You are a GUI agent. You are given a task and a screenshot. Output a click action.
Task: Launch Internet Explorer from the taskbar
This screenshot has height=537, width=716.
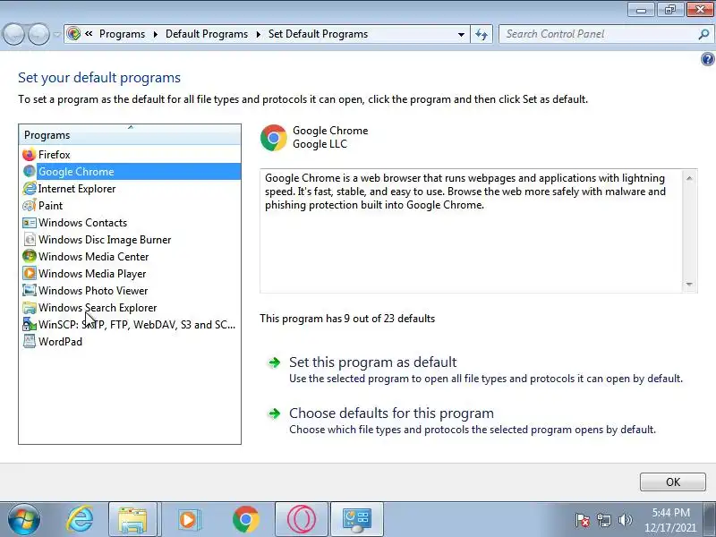point(80,519)
